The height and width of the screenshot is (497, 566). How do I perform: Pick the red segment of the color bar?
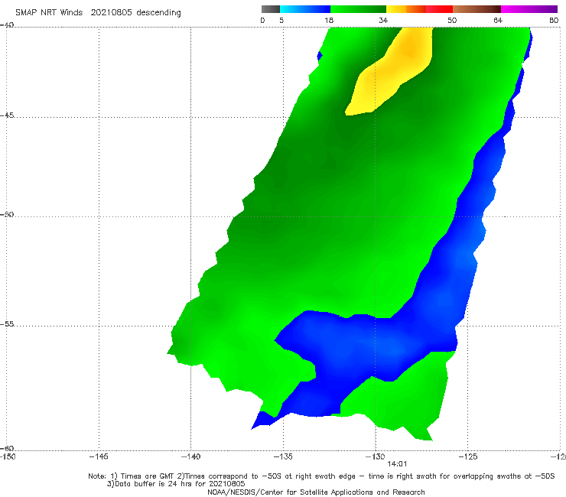439,9
